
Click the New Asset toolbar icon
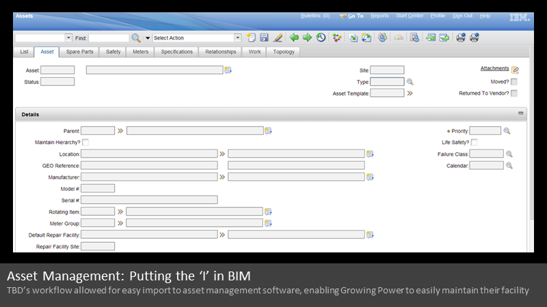tap(251, 38)
